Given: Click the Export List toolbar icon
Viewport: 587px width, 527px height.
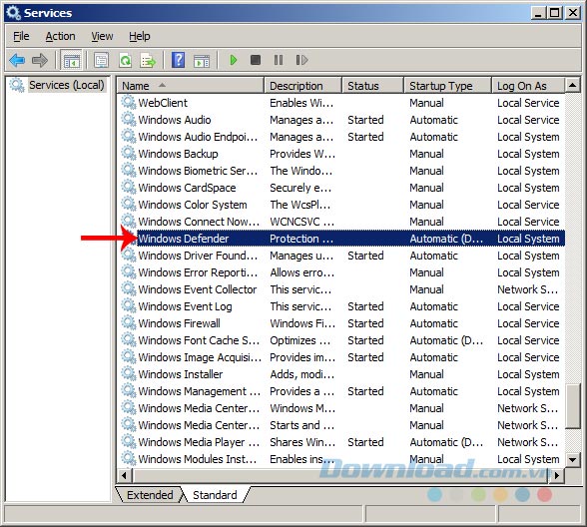Looking at the screenshot, I should tap(148, 60).
